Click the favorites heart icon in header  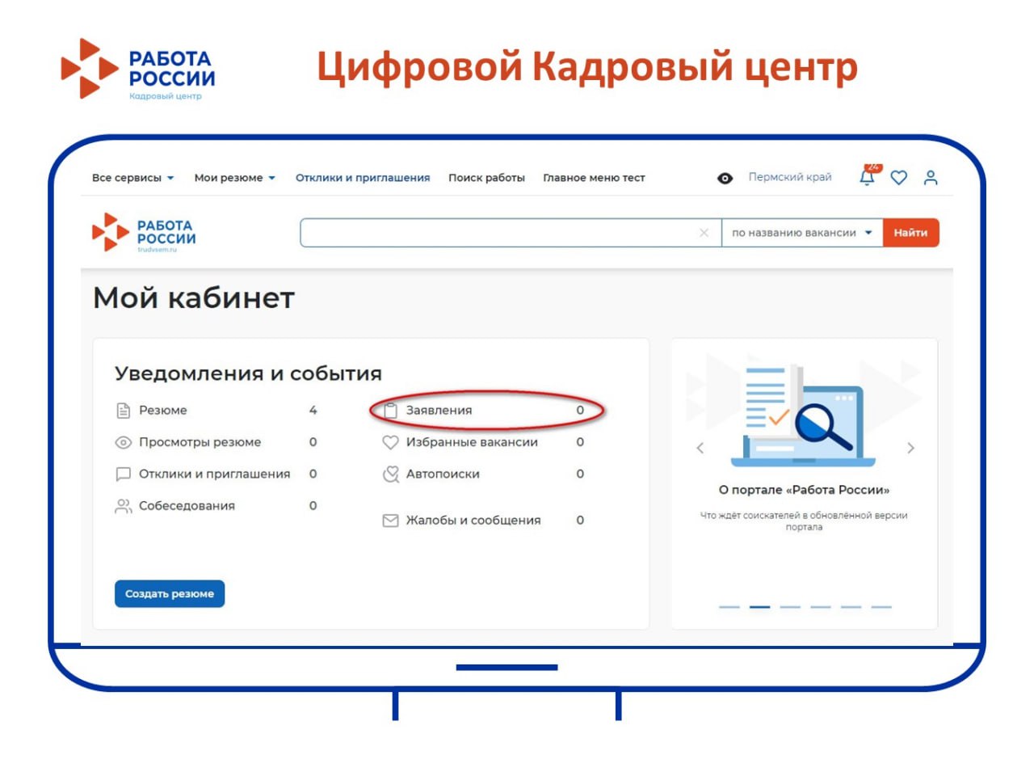(899, 177)
